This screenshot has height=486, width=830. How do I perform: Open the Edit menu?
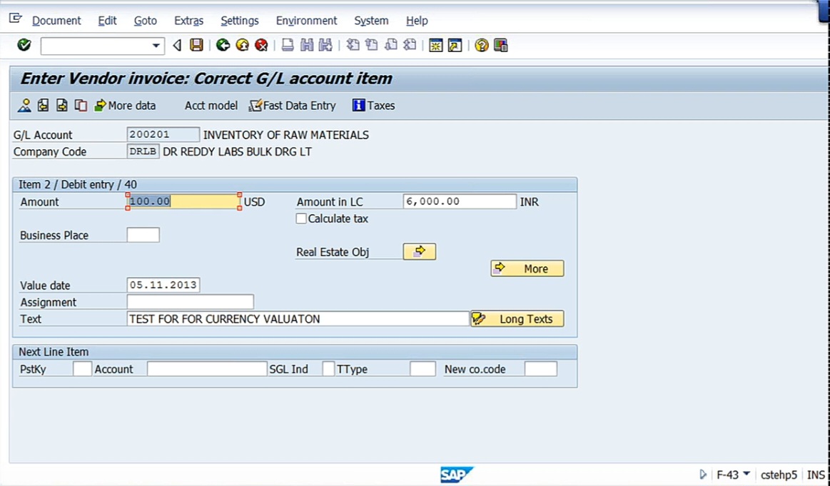pos(107,21)
